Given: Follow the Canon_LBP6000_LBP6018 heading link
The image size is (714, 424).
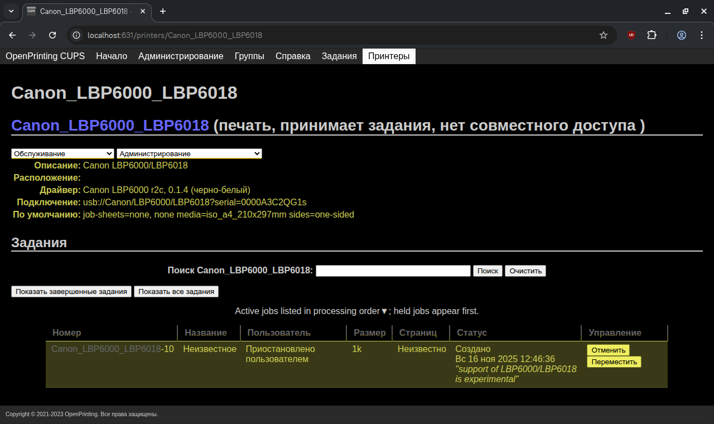Looking at the screenshot, I should (110, 126).
